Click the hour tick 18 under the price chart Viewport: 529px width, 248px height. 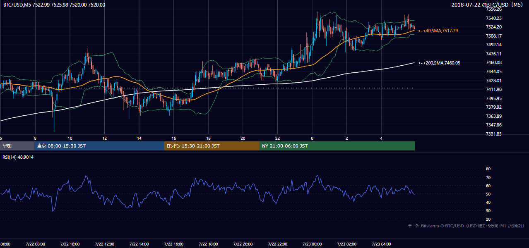[208, 138]
